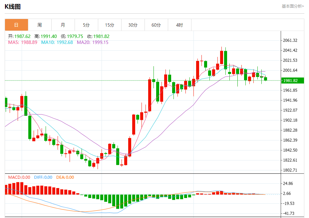This screenshot has height=218, width=309.
Task: Click the 1902.18 price axis label
Action: tap(290, 120)
